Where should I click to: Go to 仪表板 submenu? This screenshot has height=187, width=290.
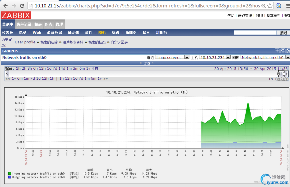[8, 33]
